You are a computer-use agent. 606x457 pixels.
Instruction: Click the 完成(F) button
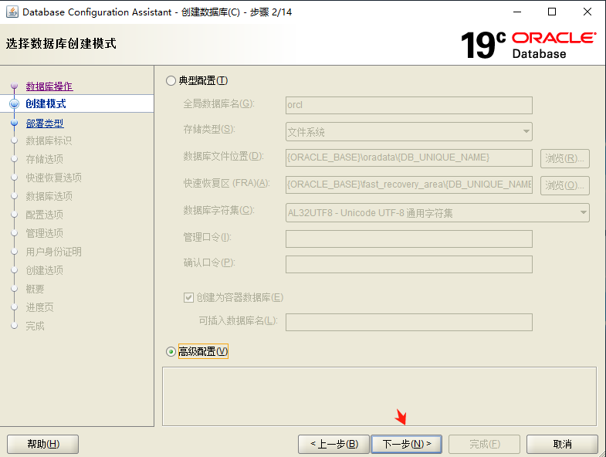point(484,444)
